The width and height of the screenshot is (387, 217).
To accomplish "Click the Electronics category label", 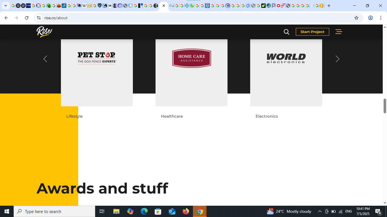I will point(267,116).
